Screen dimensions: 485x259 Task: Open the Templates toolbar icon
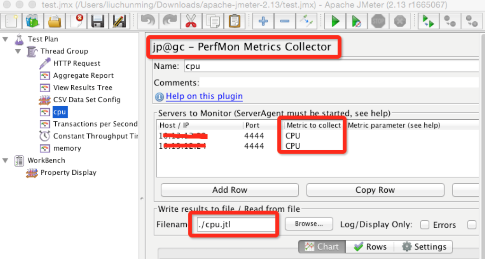click(x=33, y=21)
